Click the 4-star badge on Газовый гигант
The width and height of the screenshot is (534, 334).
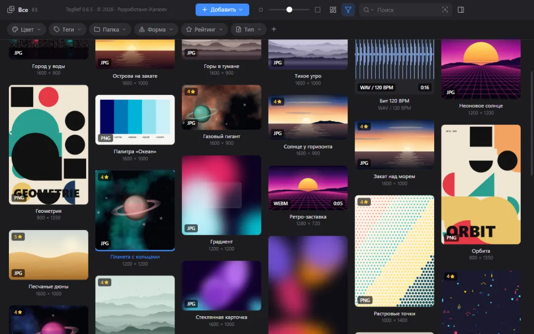pyautogui.click(x=191, y=92)
